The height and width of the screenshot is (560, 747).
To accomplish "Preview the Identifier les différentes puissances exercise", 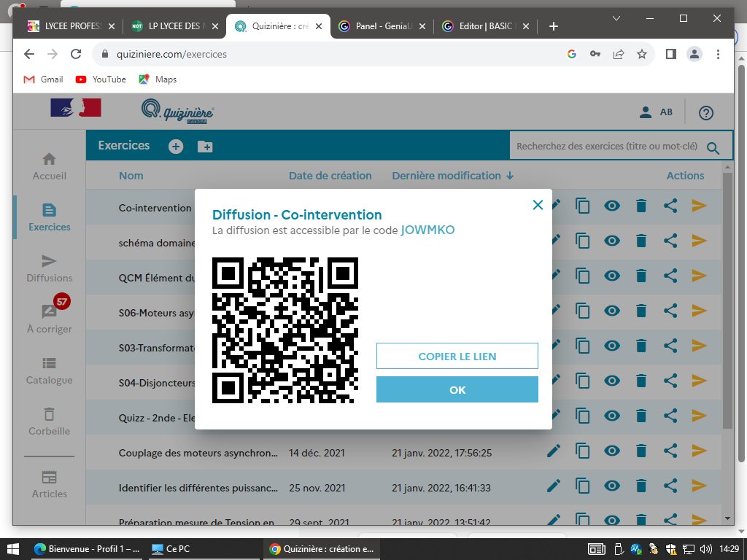I will point(612,486).
